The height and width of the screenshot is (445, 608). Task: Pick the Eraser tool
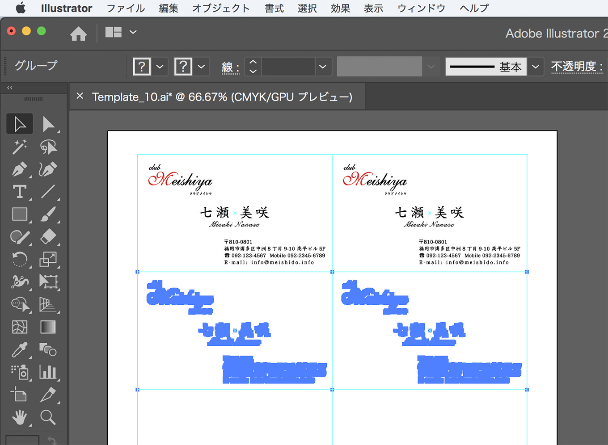(48, 237)
